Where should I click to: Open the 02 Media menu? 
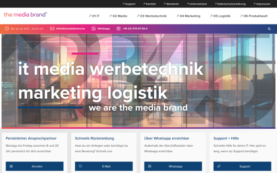[x=118, y=16]
